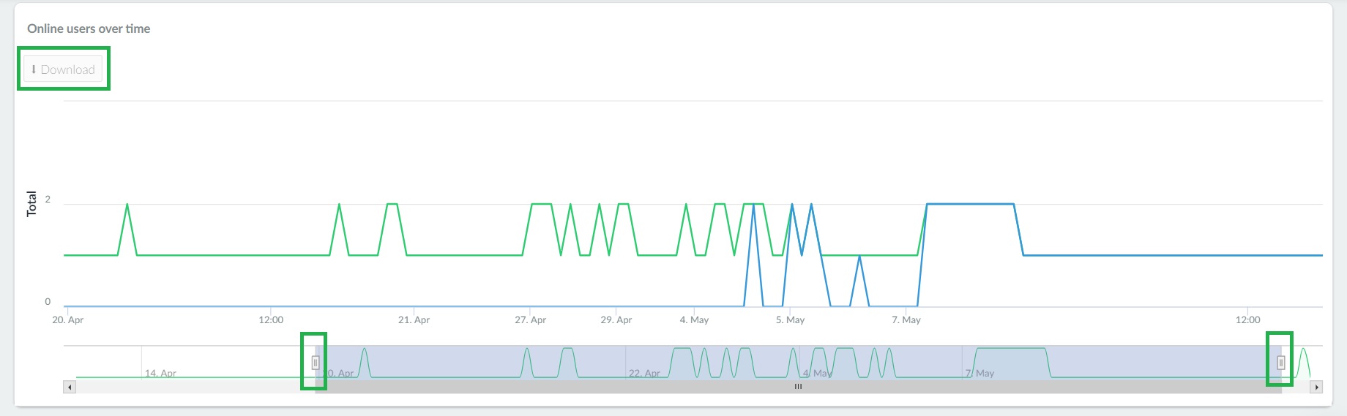This screenshot has height=416, width=1347.
Task: Click the '20. Apr' x-axis label
Action: 68,319
